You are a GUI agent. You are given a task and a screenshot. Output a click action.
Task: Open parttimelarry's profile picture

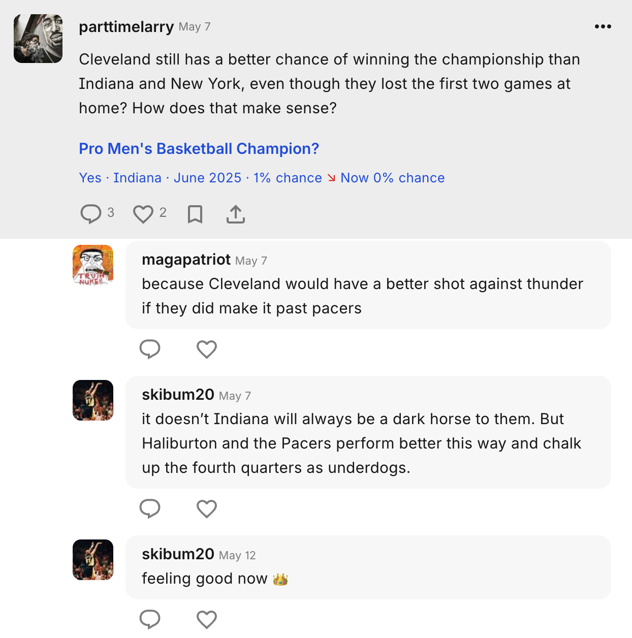click(x=38, y=39)
